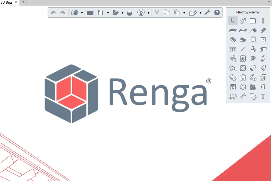Select the Window tool

click(x=263, y=40)
